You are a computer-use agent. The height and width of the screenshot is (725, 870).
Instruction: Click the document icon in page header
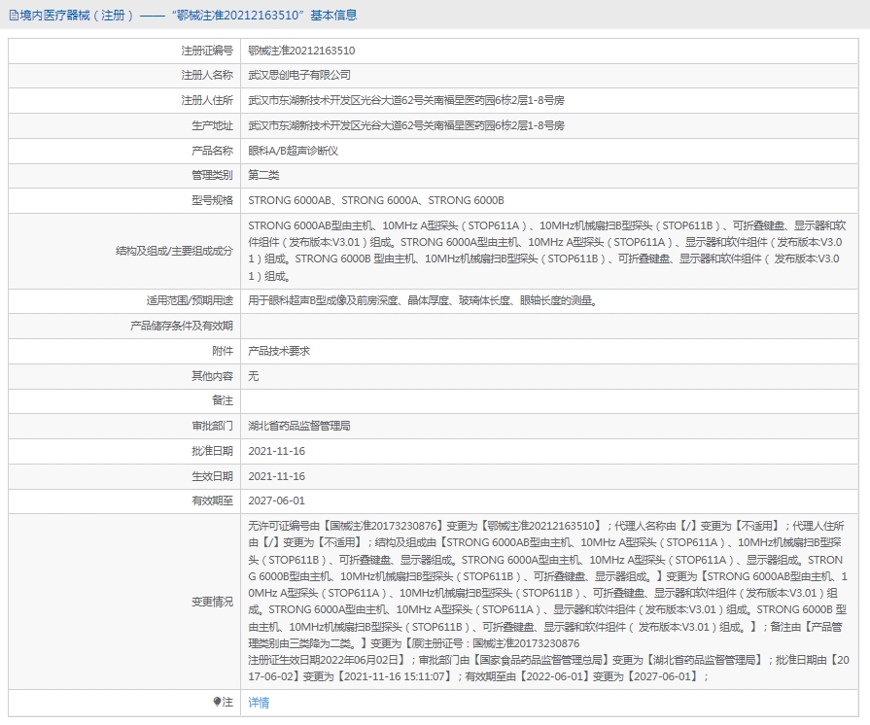[x=14, y=16]
